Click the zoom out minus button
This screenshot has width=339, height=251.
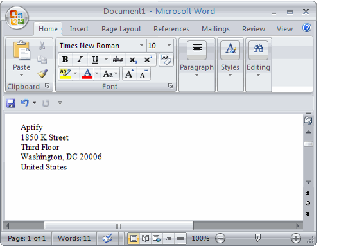[x=220, y=238]
